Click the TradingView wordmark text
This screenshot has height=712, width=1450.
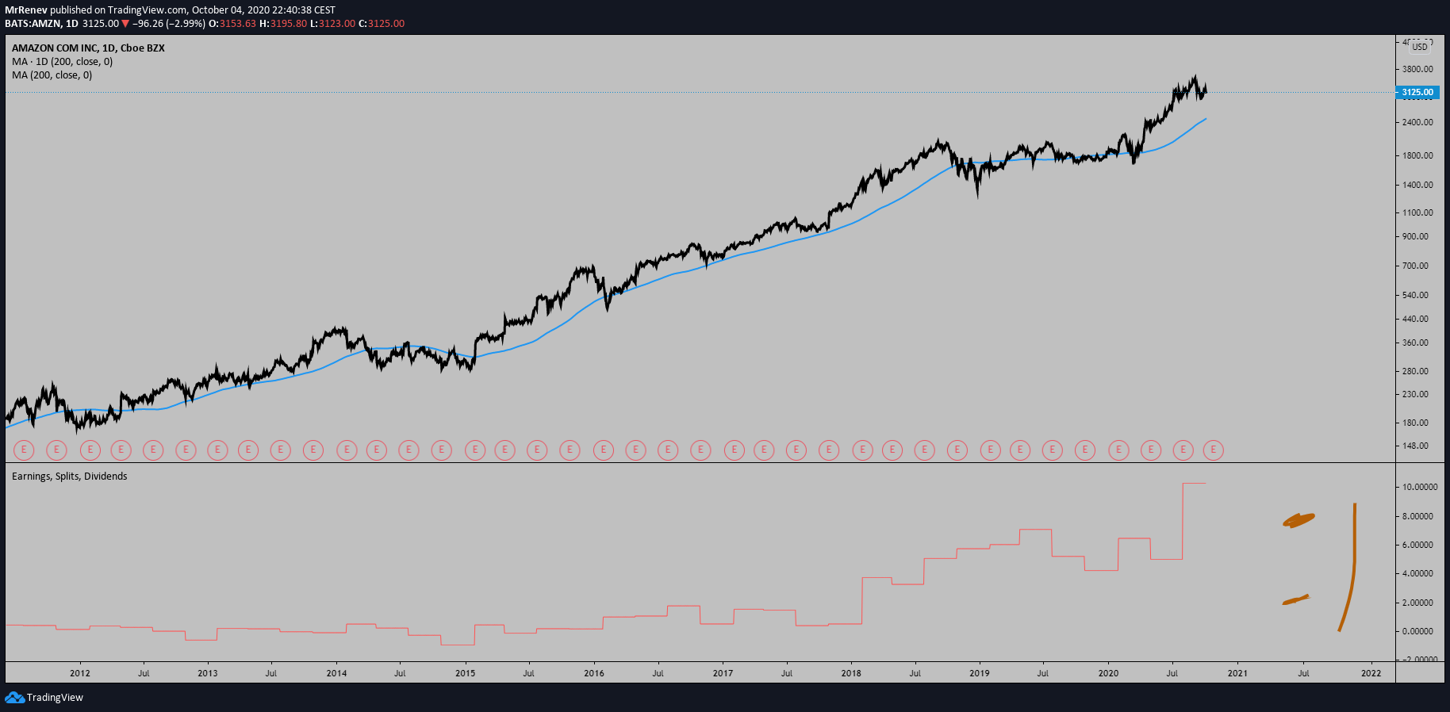55,698
